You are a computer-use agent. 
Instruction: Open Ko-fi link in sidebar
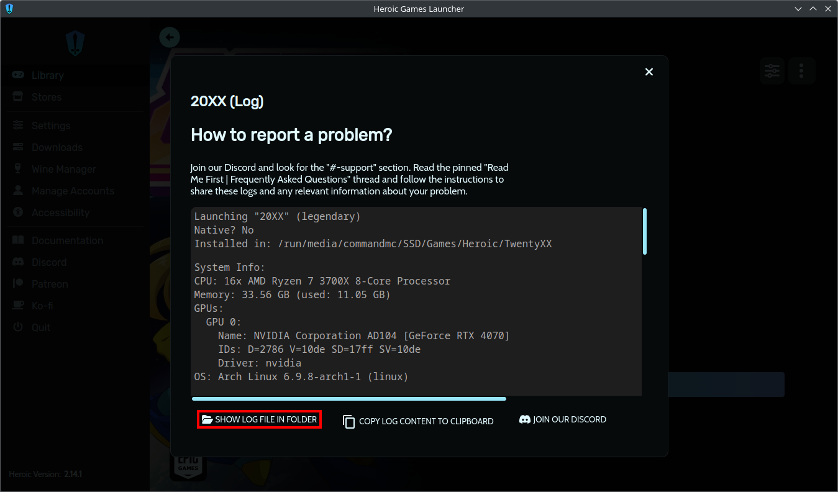75,306
